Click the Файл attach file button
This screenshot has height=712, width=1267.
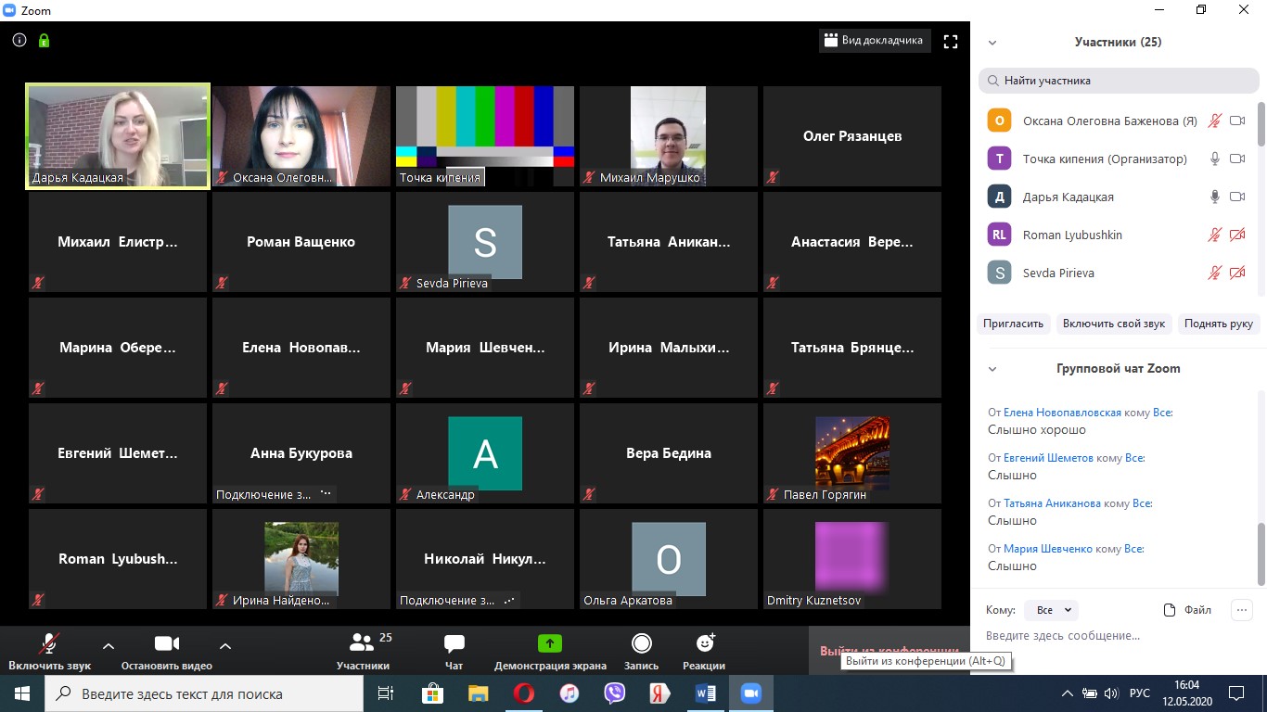[x=1188, y=610]
